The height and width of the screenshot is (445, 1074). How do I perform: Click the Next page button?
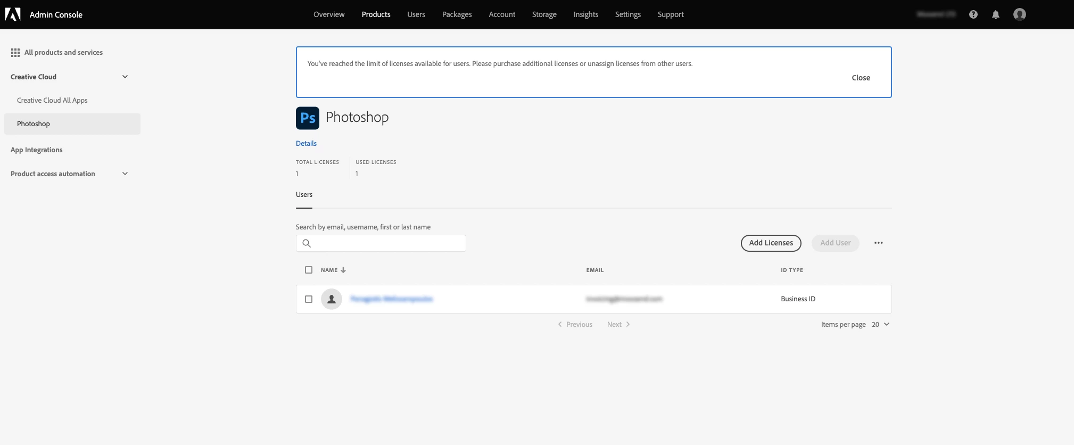(x=618, y=324)
